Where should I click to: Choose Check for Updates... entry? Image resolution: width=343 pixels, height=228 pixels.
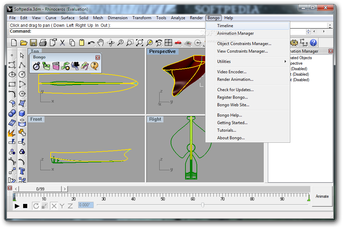pyautogui.click(x=248, y=90)
